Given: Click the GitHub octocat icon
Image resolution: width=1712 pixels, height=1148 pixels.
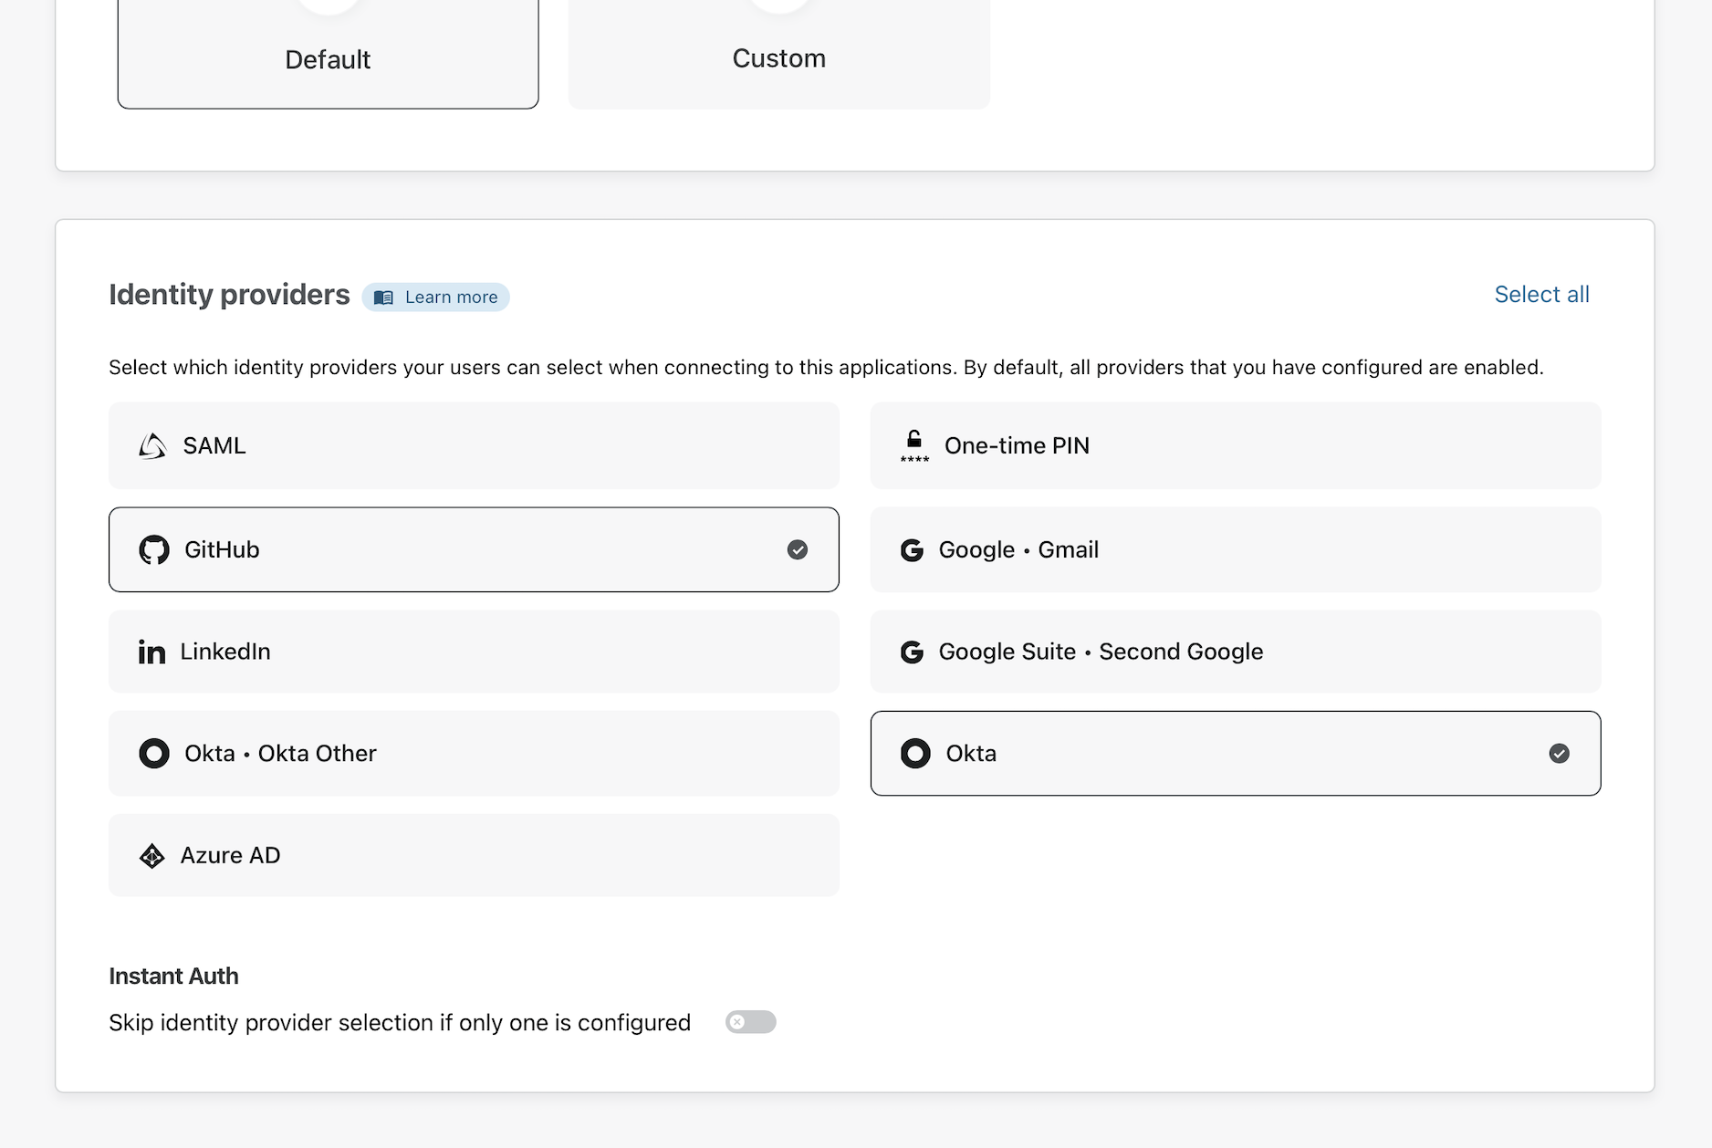Looking at the screenshot, I should click(x=153, y=550).
